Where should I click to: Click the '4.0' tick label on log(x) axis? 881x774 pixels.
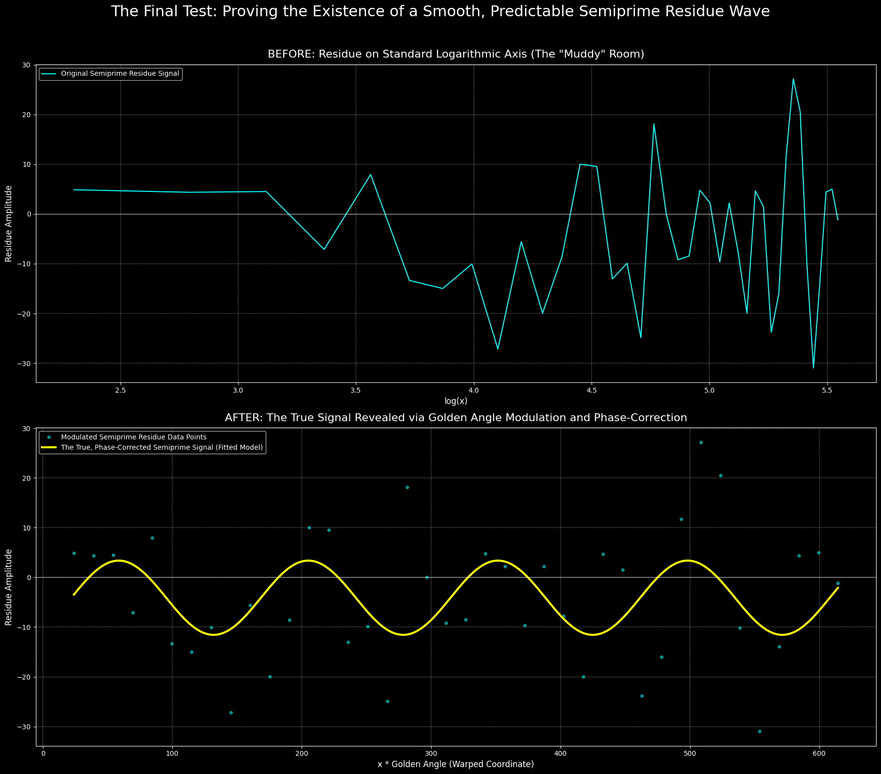coord(473,390)
